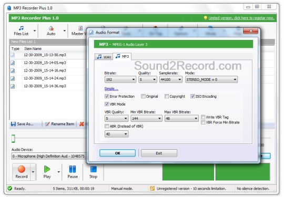Toggle the ISO Encoding checkbox
The height and width of the screenshot is (197, 284).
[x=192, y=97]
